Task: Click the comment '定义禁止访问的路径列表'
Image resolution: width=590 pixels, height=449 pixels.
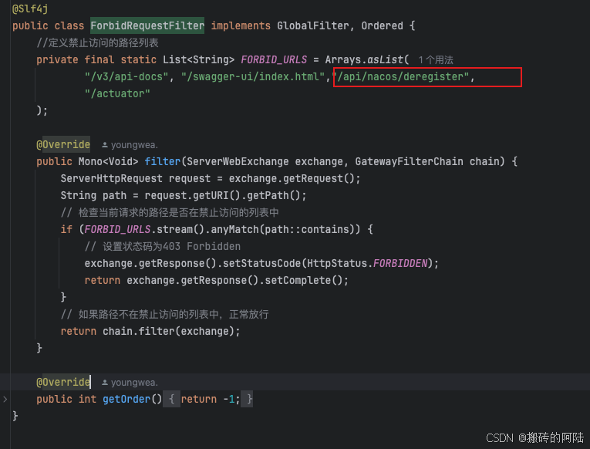Action: (x=97, y=43)
